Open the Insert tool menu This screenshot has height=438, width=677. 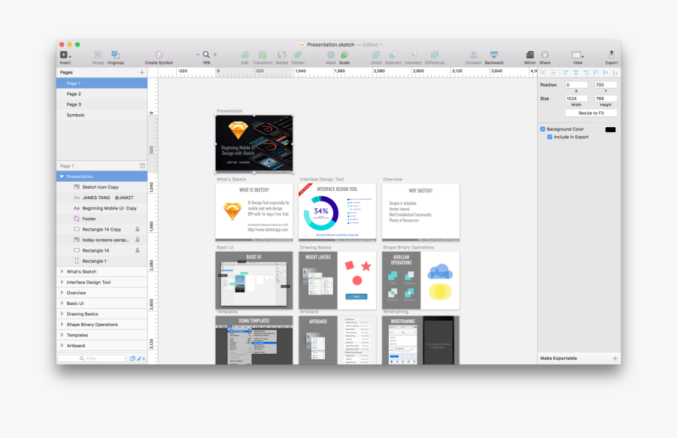[65, 55]
